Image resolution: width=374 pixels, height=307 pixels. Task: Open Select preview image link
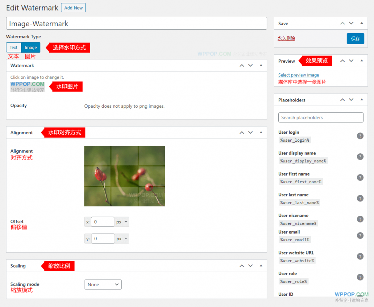tap(298, 75)
